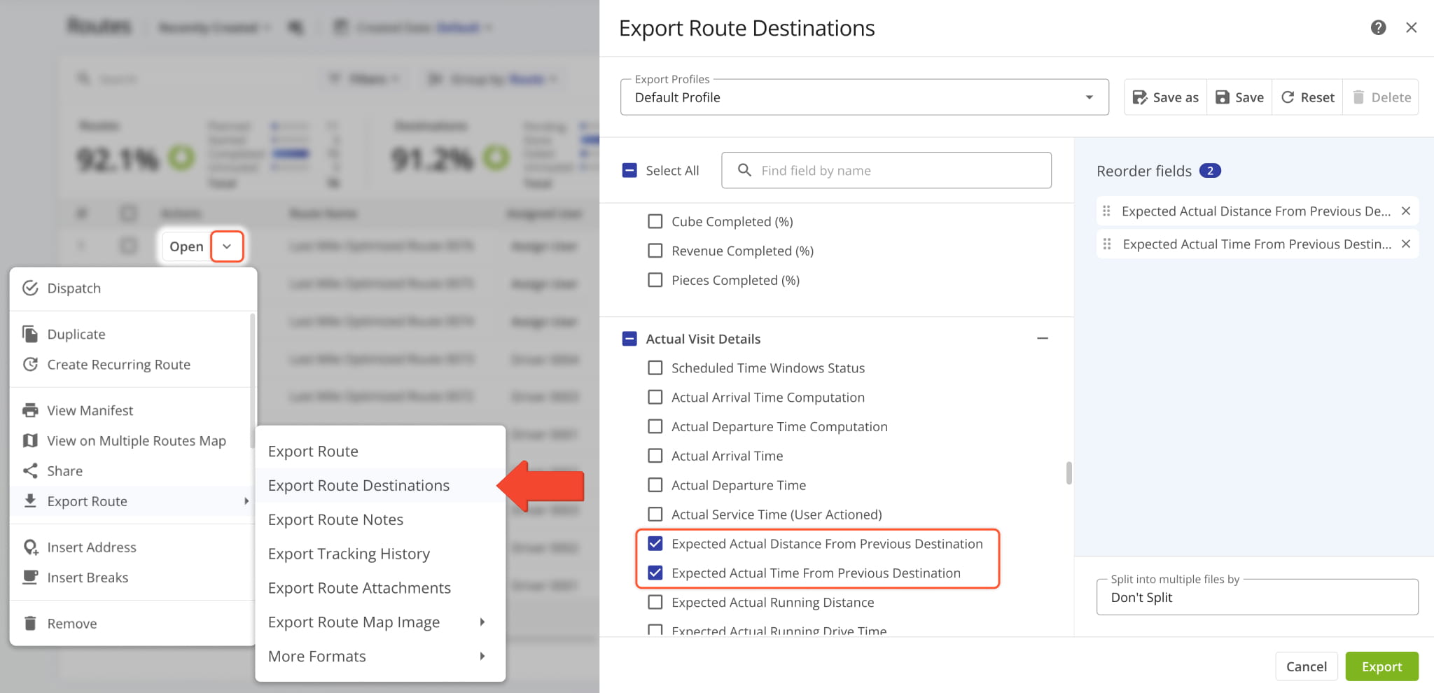The height and width of the screenshot is (693, 1434).
Task: Check Scheduled Time Windows Status
Action: click(655, 367)
